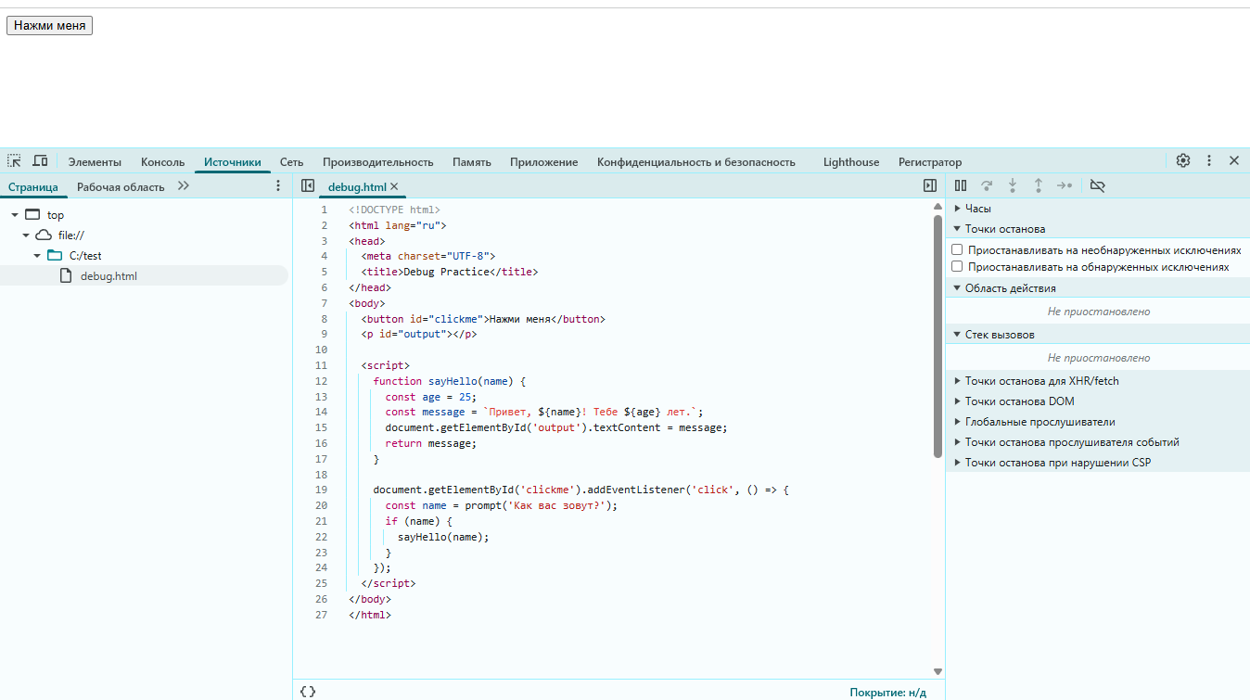This screenshot has width=1250, height=700.
Task: Show more navigator tabs chevron
Action: [183, 186]
